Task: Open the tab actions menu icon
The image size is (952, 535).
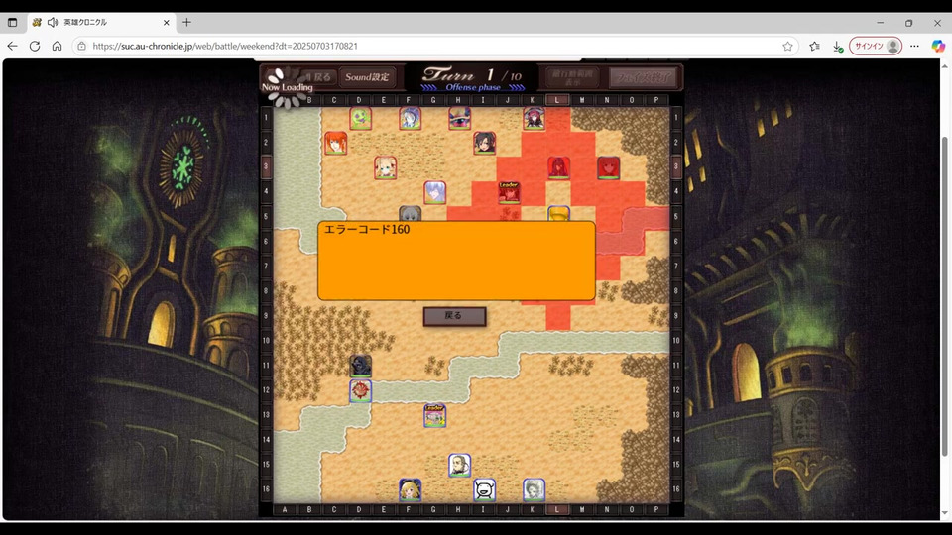Action: click(x=12, y=23)
